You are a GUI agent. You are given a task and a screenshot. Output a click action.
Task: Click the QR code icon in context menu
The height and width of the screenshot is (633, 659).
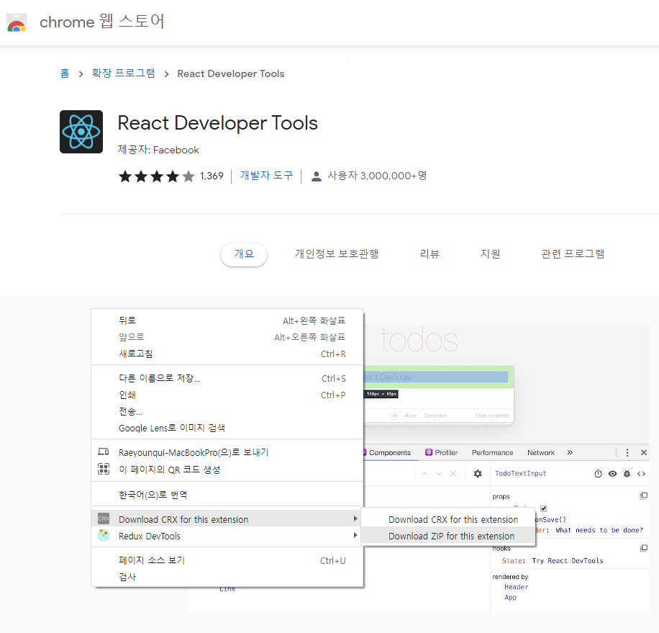104,469
